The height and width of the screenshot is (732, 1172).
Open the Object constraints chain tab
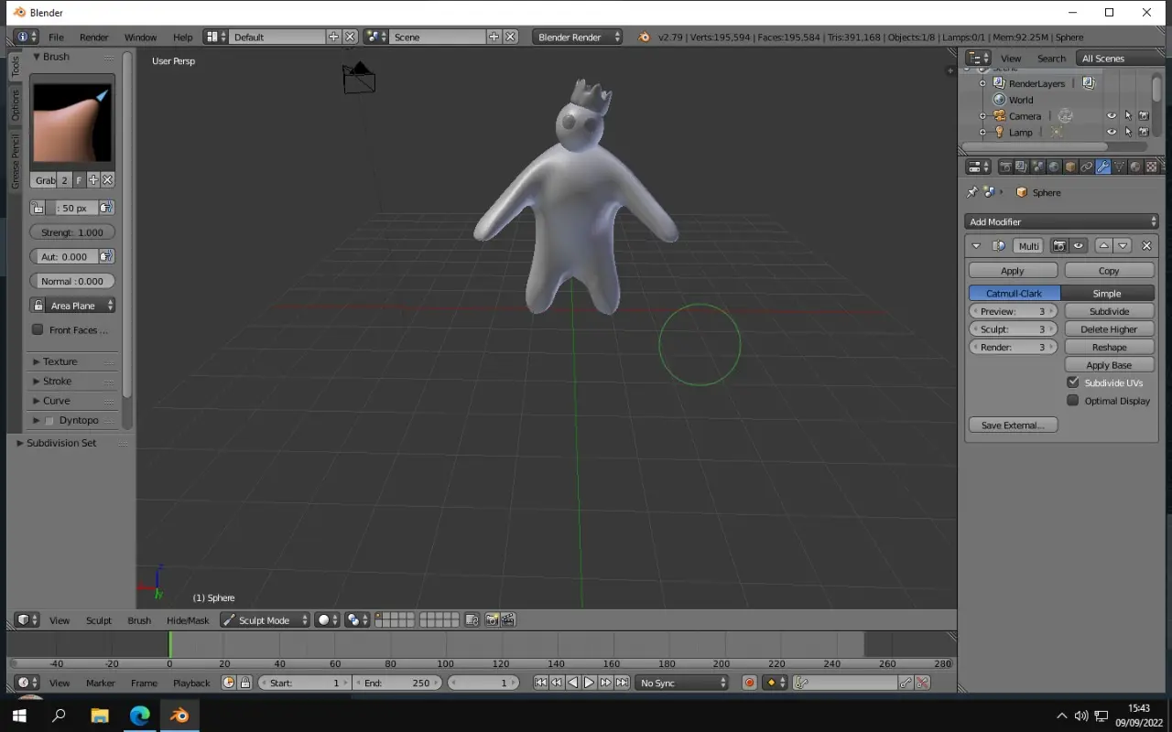1087,167
